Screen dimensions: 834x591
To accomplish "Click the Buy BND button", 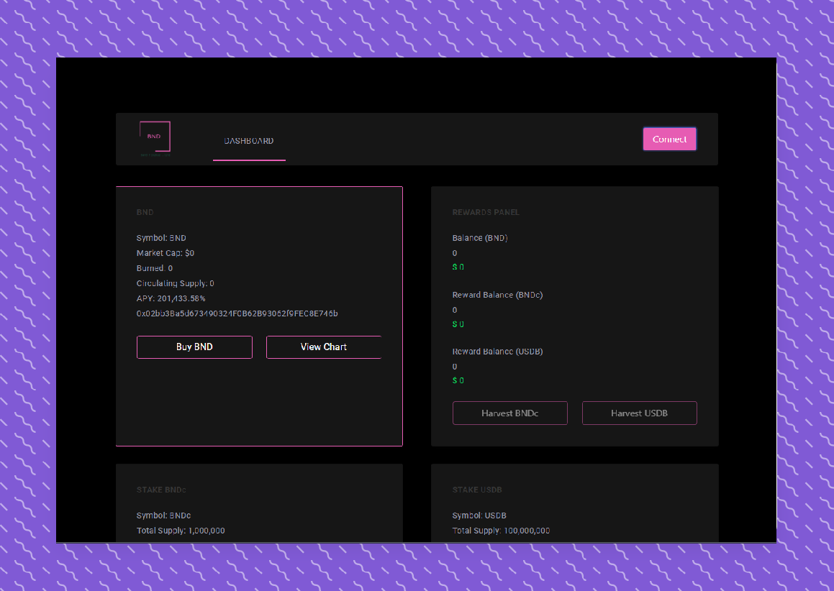I will 195,347.
